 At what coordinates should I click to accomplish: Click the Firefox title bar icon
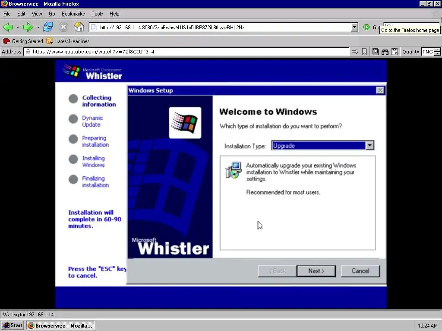click(4, 3)
